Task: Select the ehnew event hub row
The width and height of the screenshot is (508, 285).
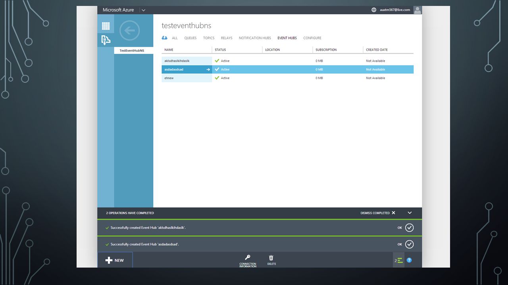Action: coord(287,78)
